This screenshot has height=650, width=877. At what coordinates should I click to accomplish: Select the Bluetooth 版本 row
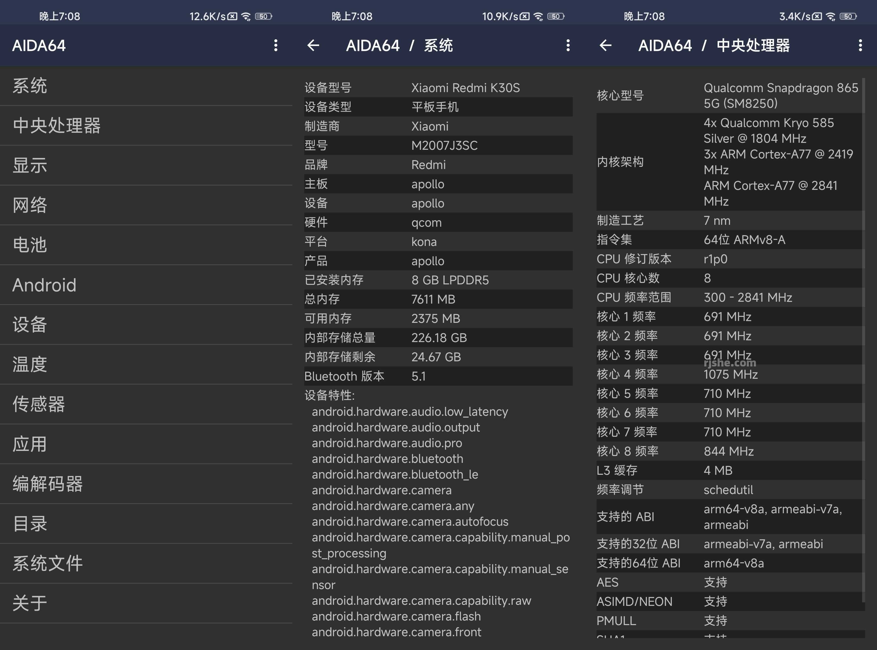(x=437, y=376)
